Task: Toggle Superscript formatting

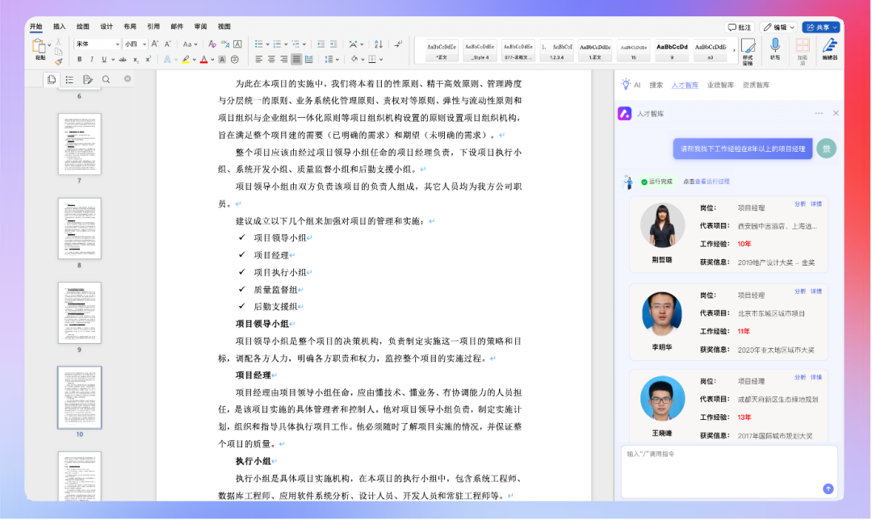Action: pos(148,60)
